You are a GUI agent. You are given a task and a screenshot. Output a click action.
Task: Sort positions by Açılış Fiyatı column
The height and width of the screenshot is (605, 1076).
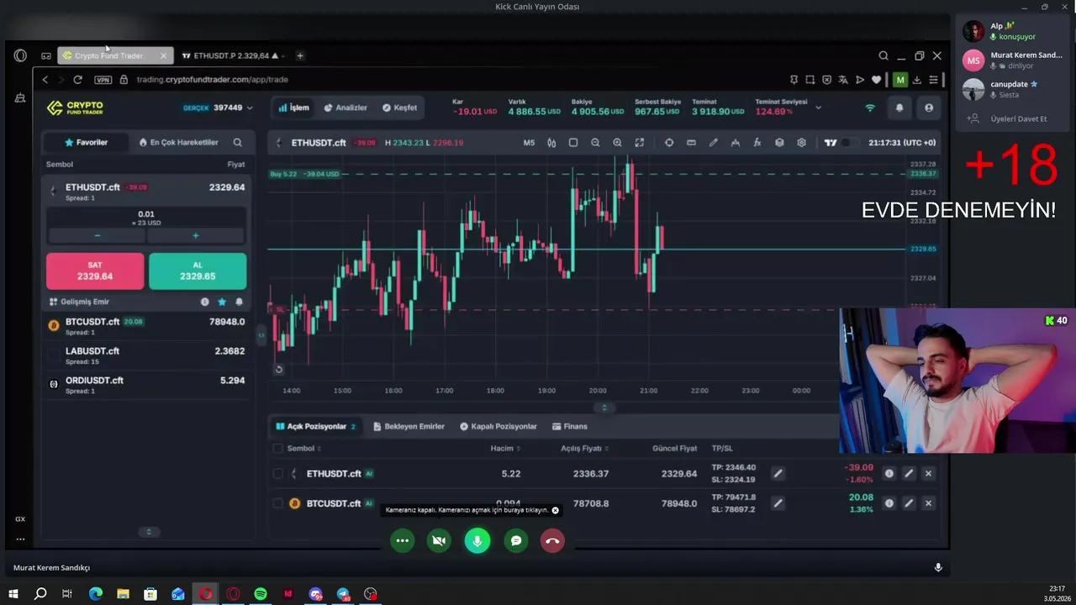(x=584, y=449)
